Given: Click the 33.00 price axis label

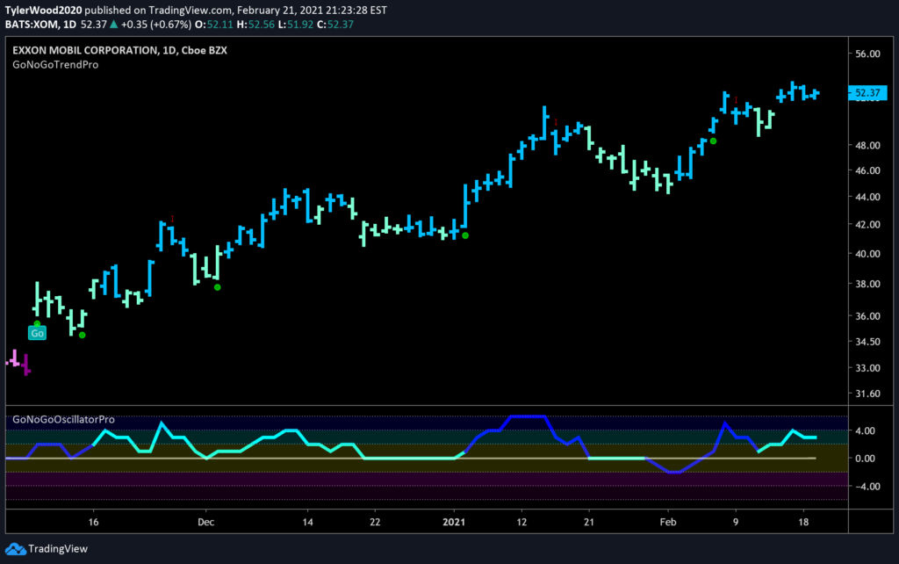Looking at the screenshot, I should pos(867,368).
